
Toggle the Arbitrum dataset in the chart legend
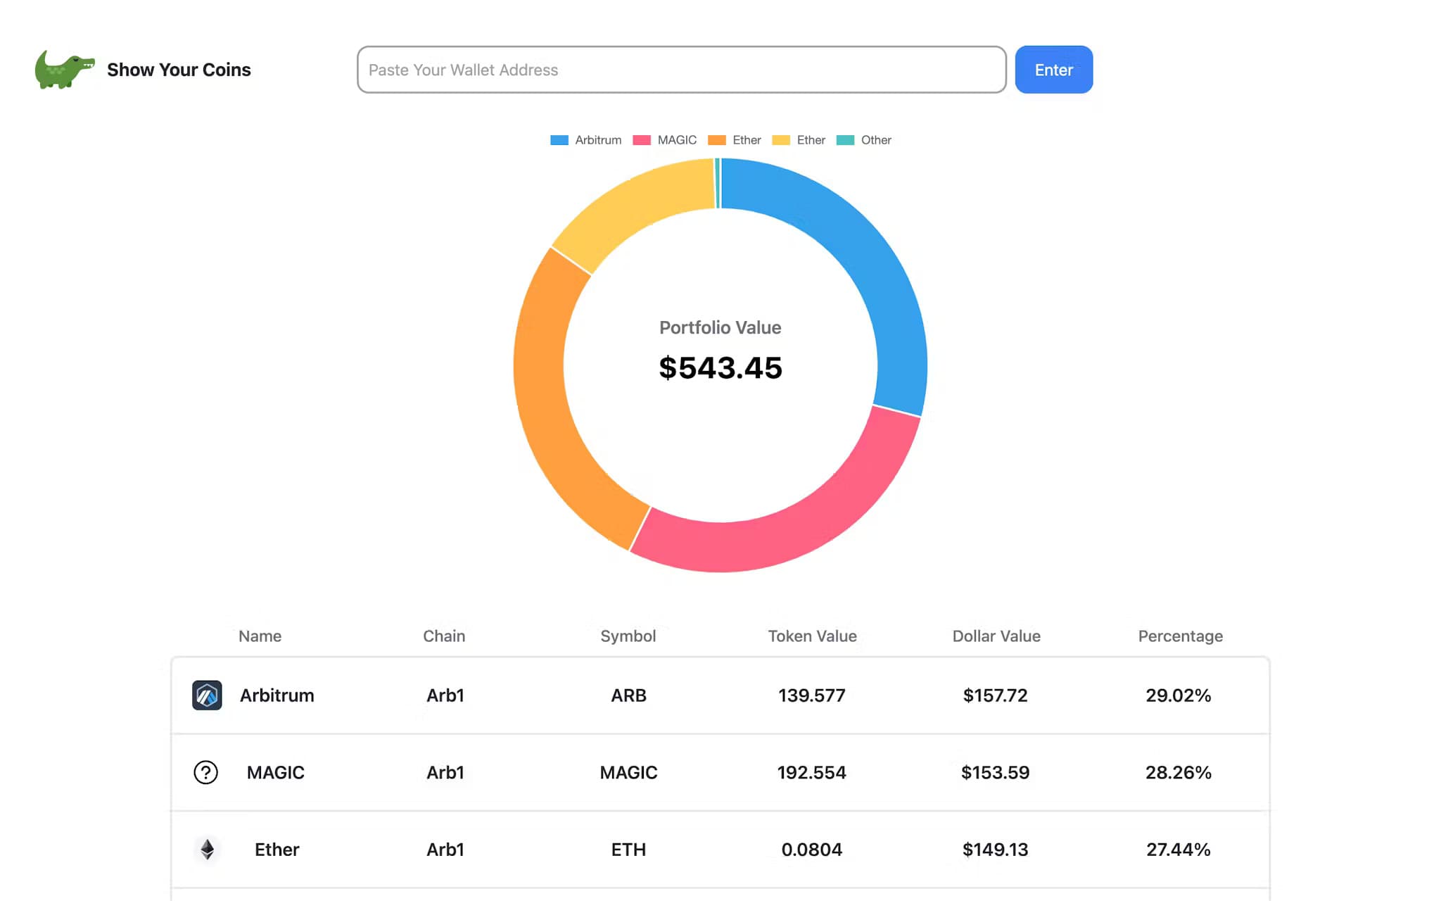pyautogui.click(x=597, y=139)
